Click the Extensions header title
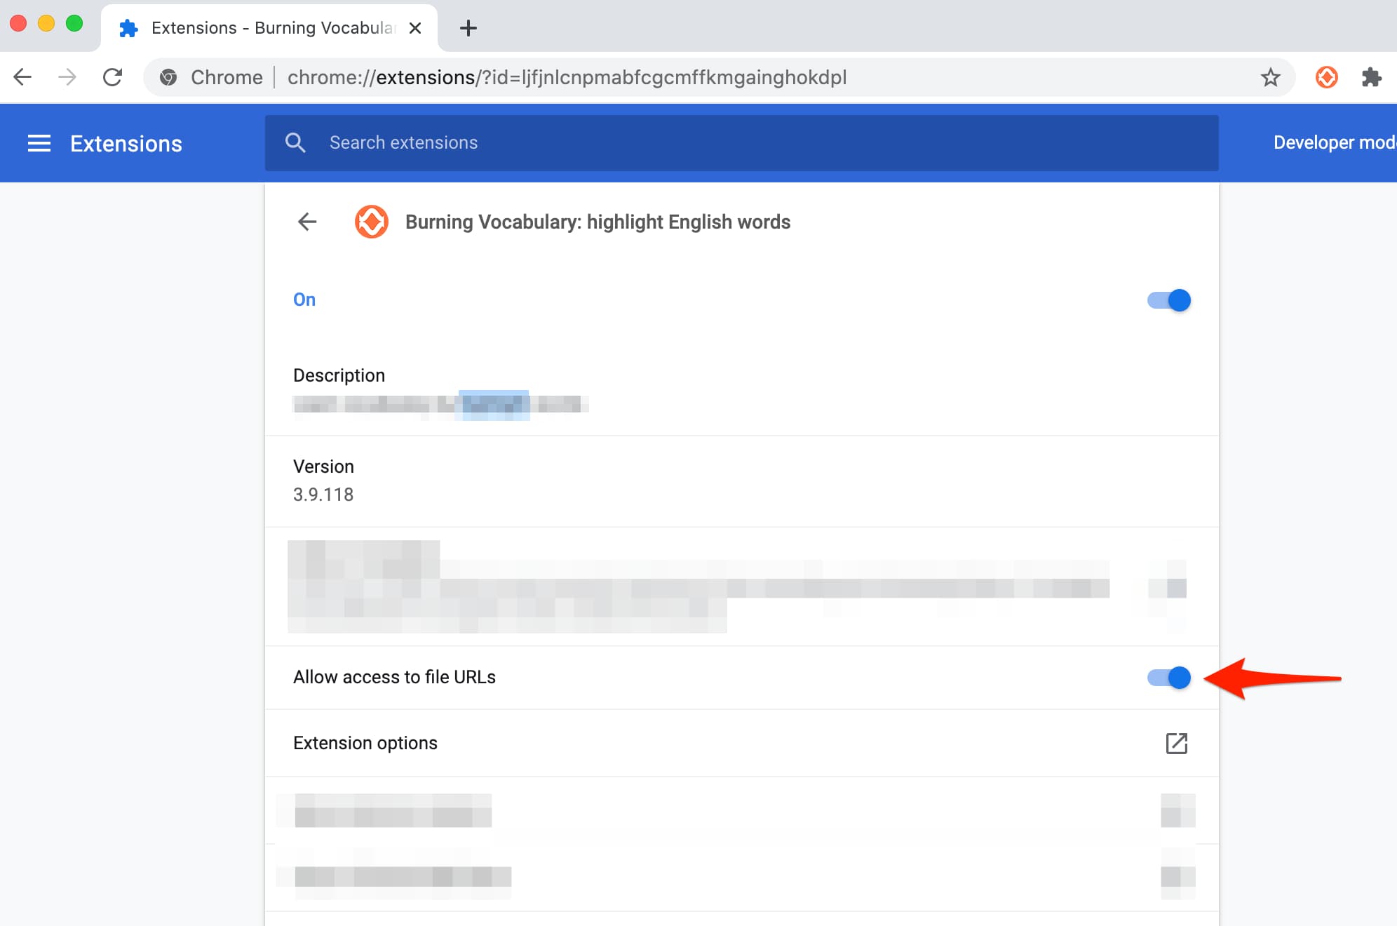Viewport: 1397px width, 926px height. click(126, 143)
